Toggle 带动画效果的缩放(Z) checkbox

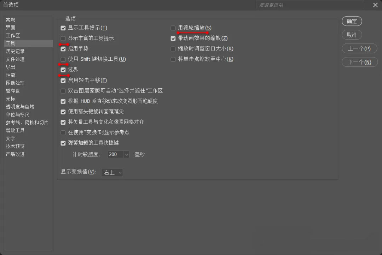(x=173, y=38)
